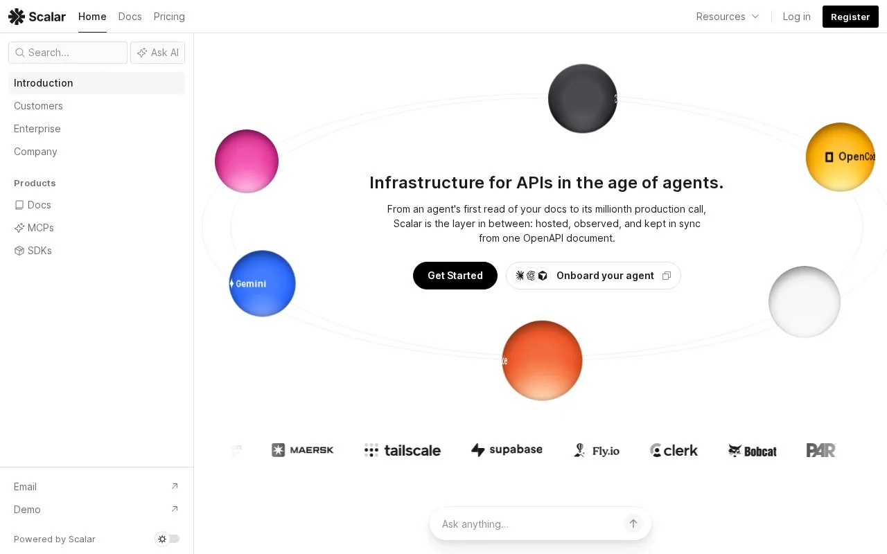Image resolution: width=887 pixels, height=554 pixels.
Task: Click the Bobcat logo
Action: coord(753,451)
